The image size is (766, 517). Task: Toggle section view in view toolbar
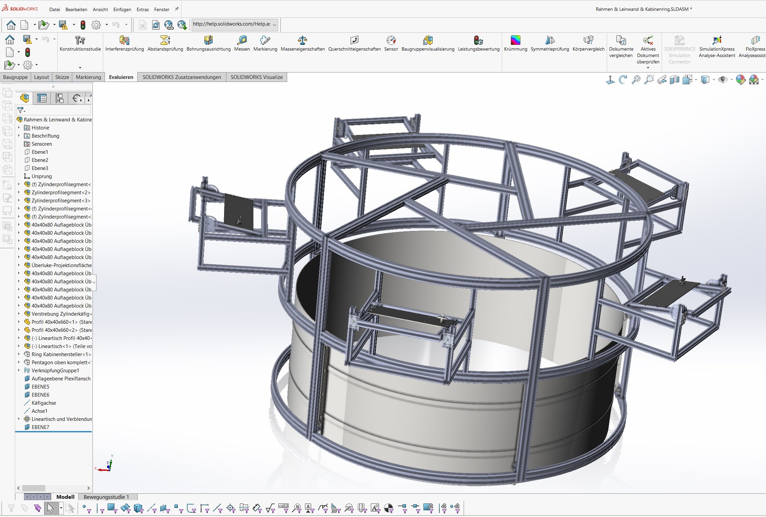click(x=675, y=80)
